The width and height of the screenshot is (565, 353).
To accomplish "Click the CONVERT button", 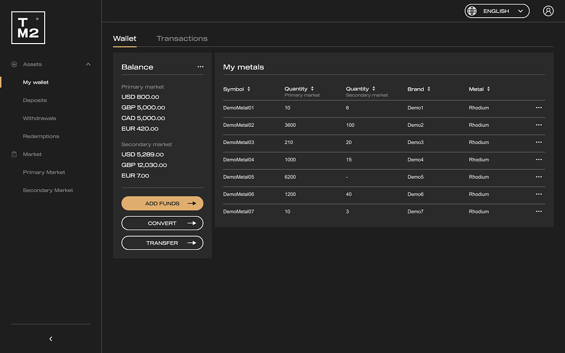I will coord(162,223).
